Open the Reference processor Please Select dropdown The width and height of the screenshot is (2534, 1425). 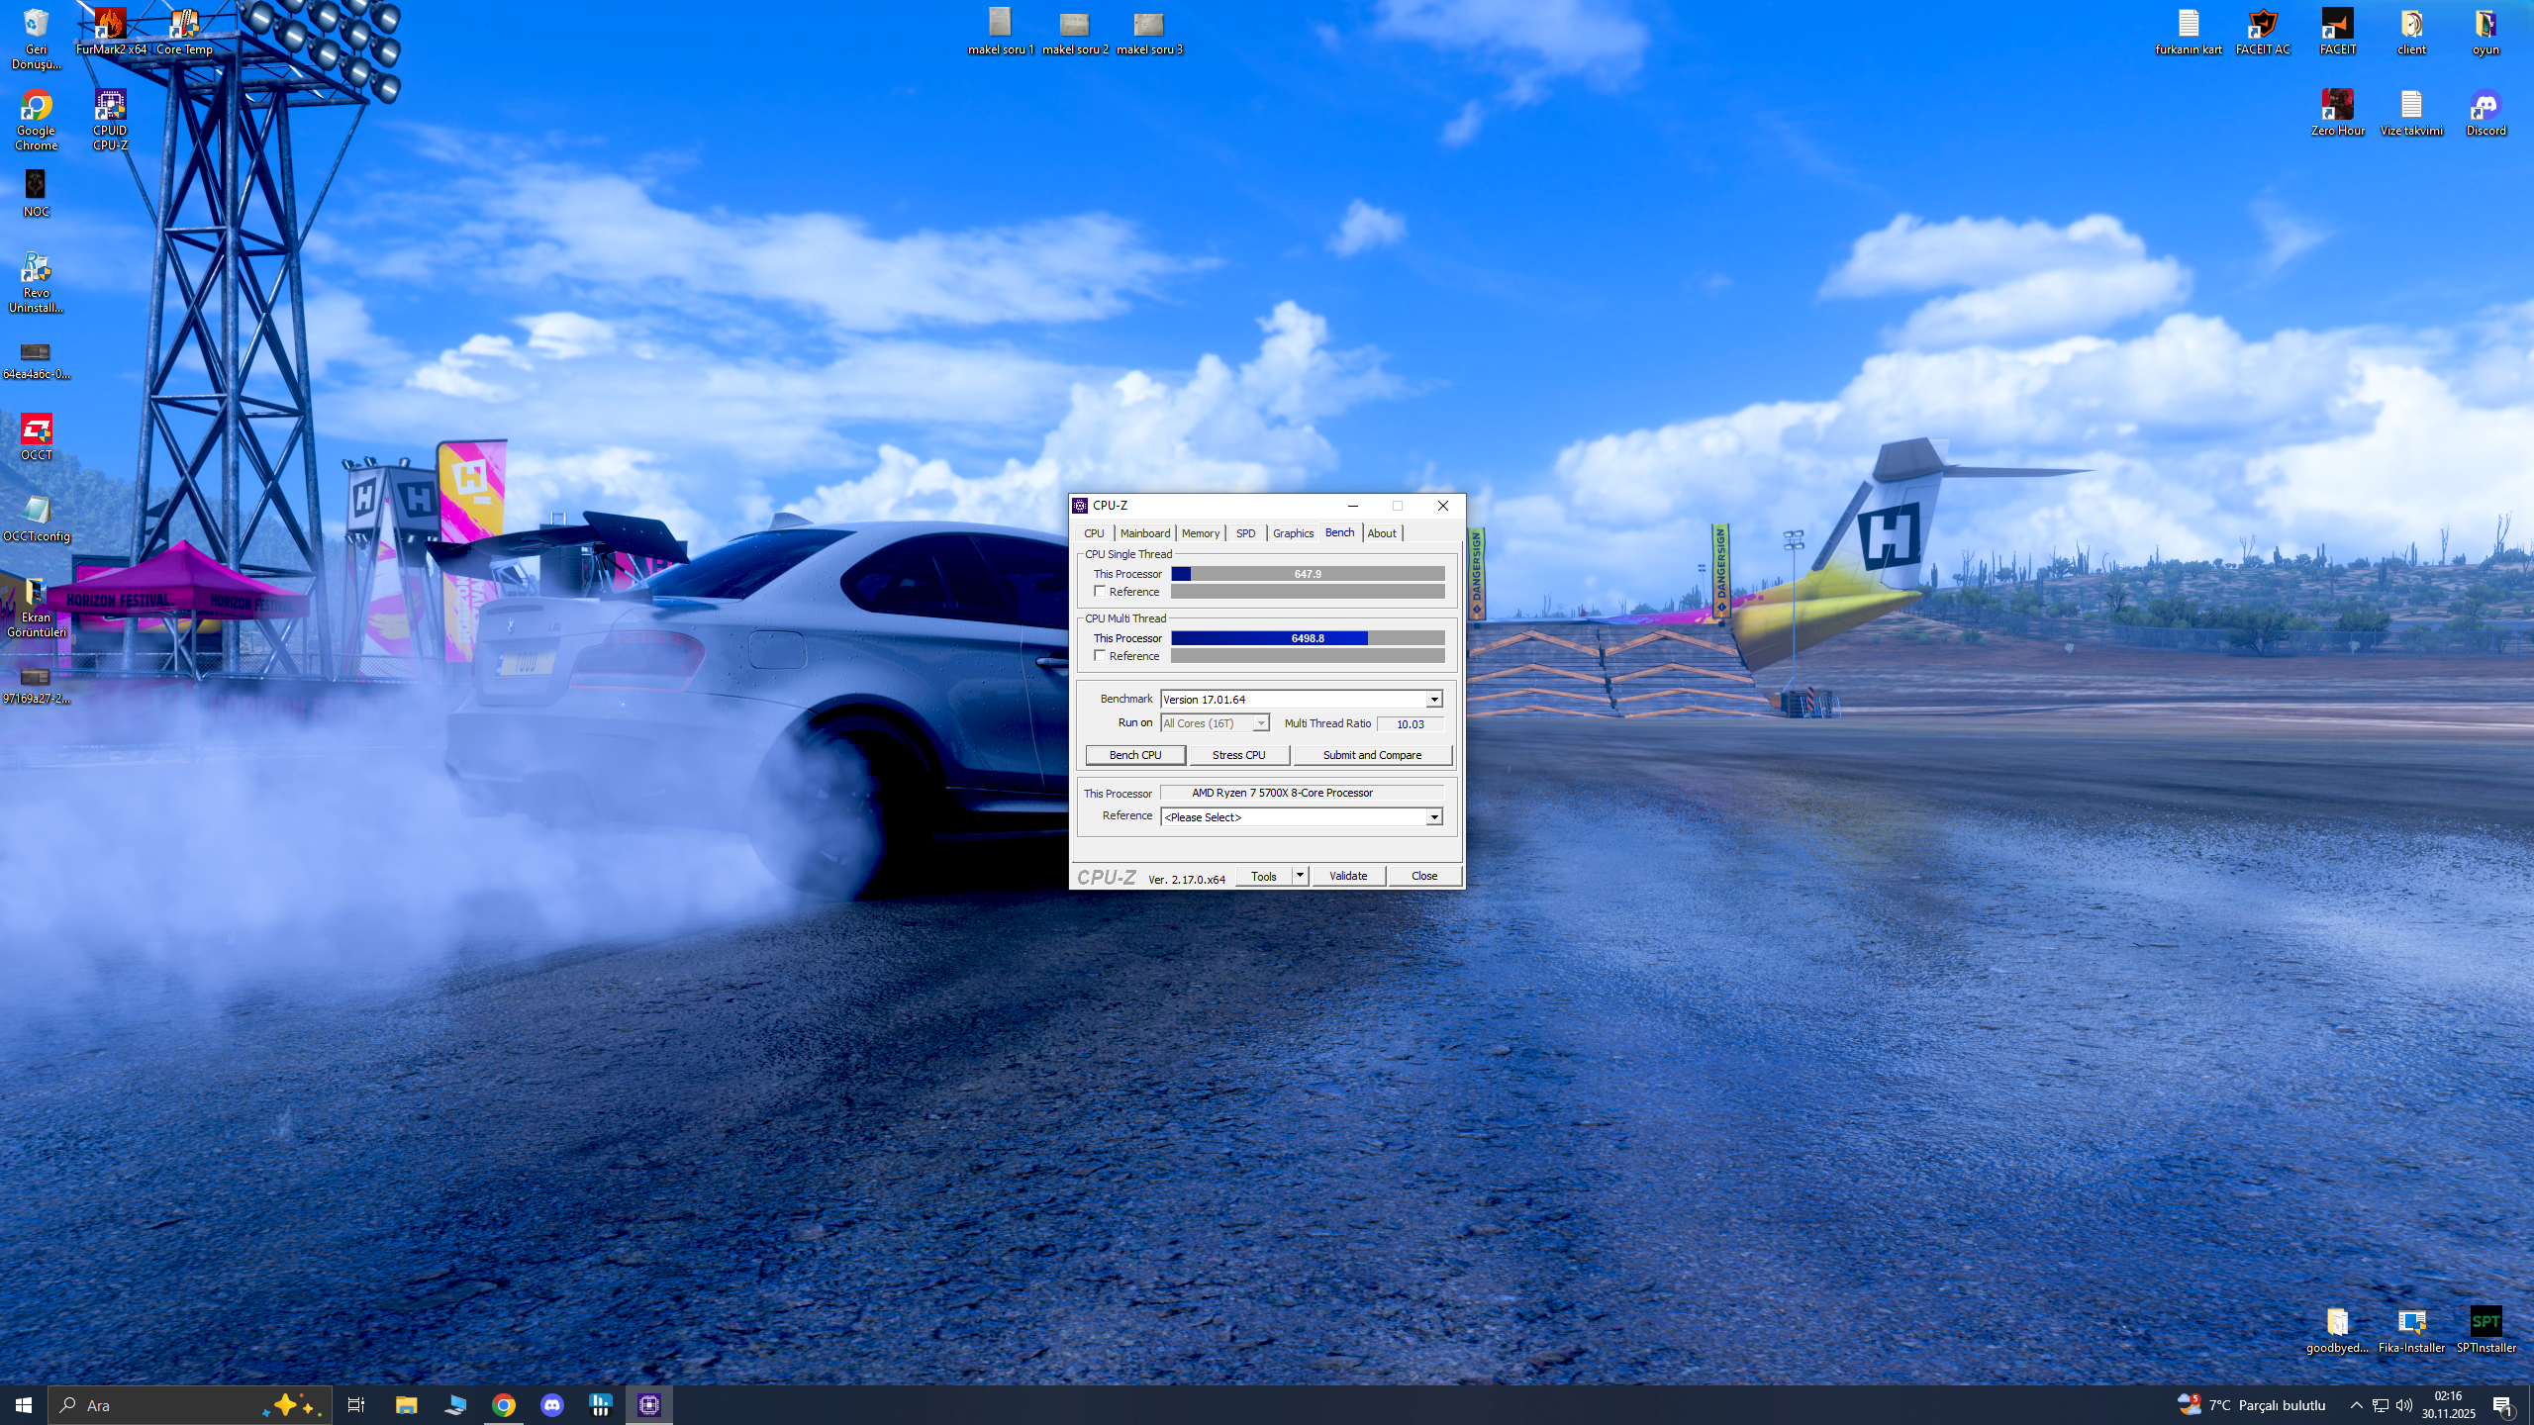(x=1433, y=817)
